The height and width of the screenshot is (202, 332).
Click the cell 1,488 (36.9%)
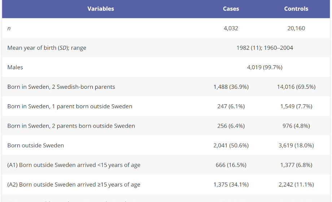pos(231,87)
